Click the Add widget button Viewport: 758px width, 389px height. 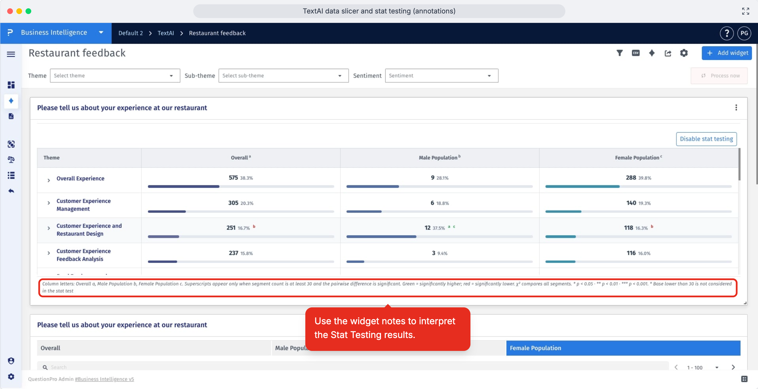tap(726, 53)
